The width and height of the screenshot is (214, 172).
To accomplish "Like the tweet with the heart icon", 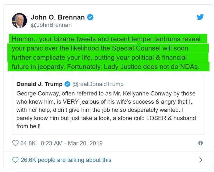I will [x=15, y=143].
